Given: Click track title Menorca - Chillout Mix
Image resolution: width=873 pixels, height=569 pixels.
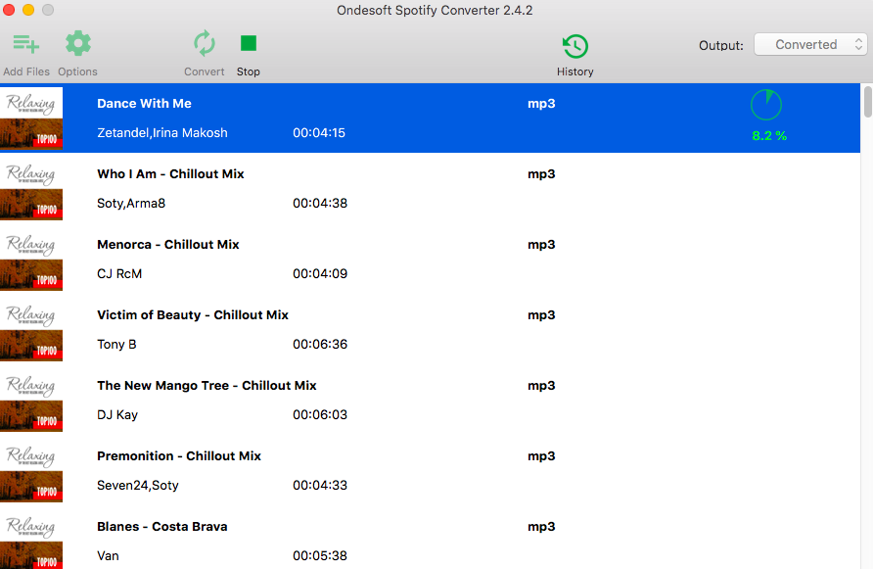Looking at the screenshot, I should [x=168, y=245].
